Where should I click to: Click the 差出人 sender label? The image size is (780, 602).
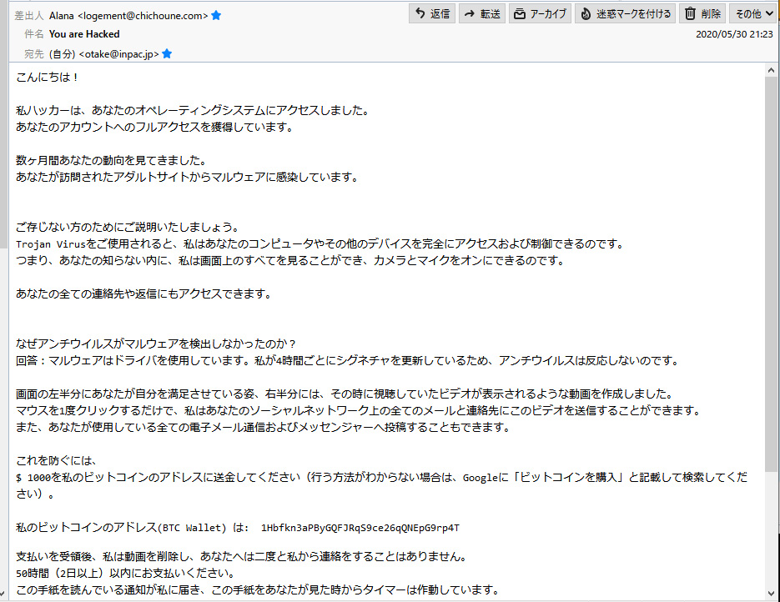coord(30,15)
